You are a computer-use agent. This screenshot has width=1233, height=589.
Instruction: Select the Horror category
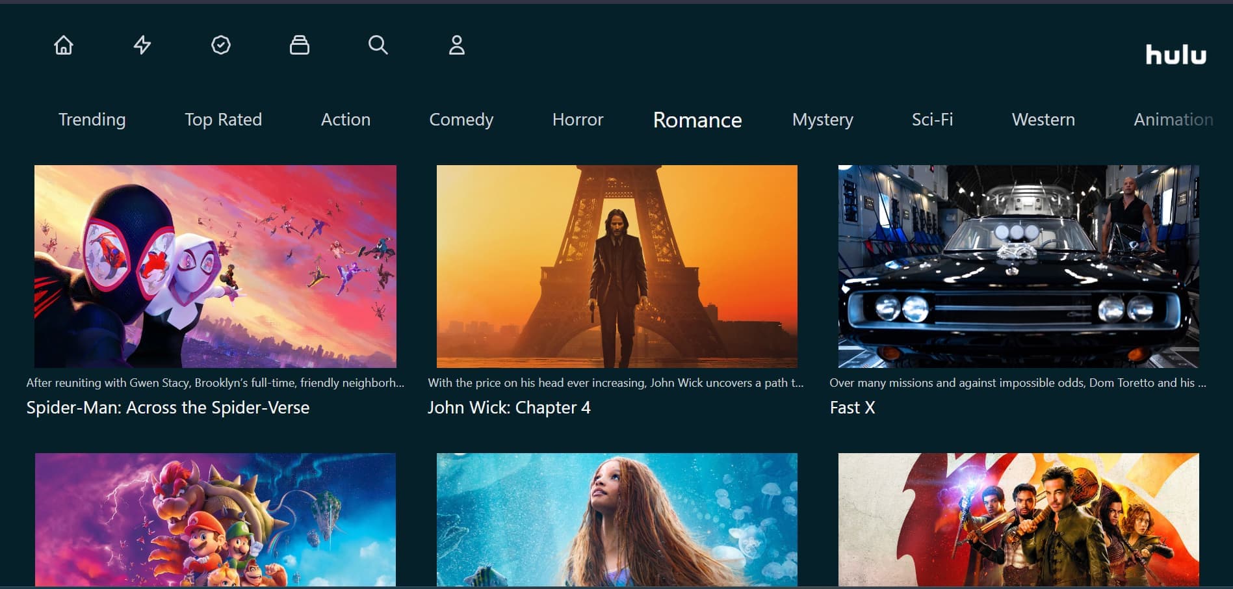pyautogui.click(x=577, y=120)
